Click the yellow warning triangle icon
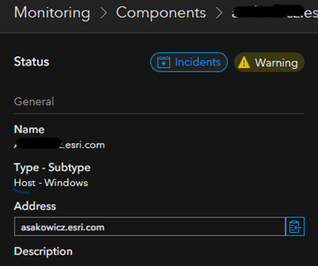Screen dimensions: 318x266 tap(244, 63)
